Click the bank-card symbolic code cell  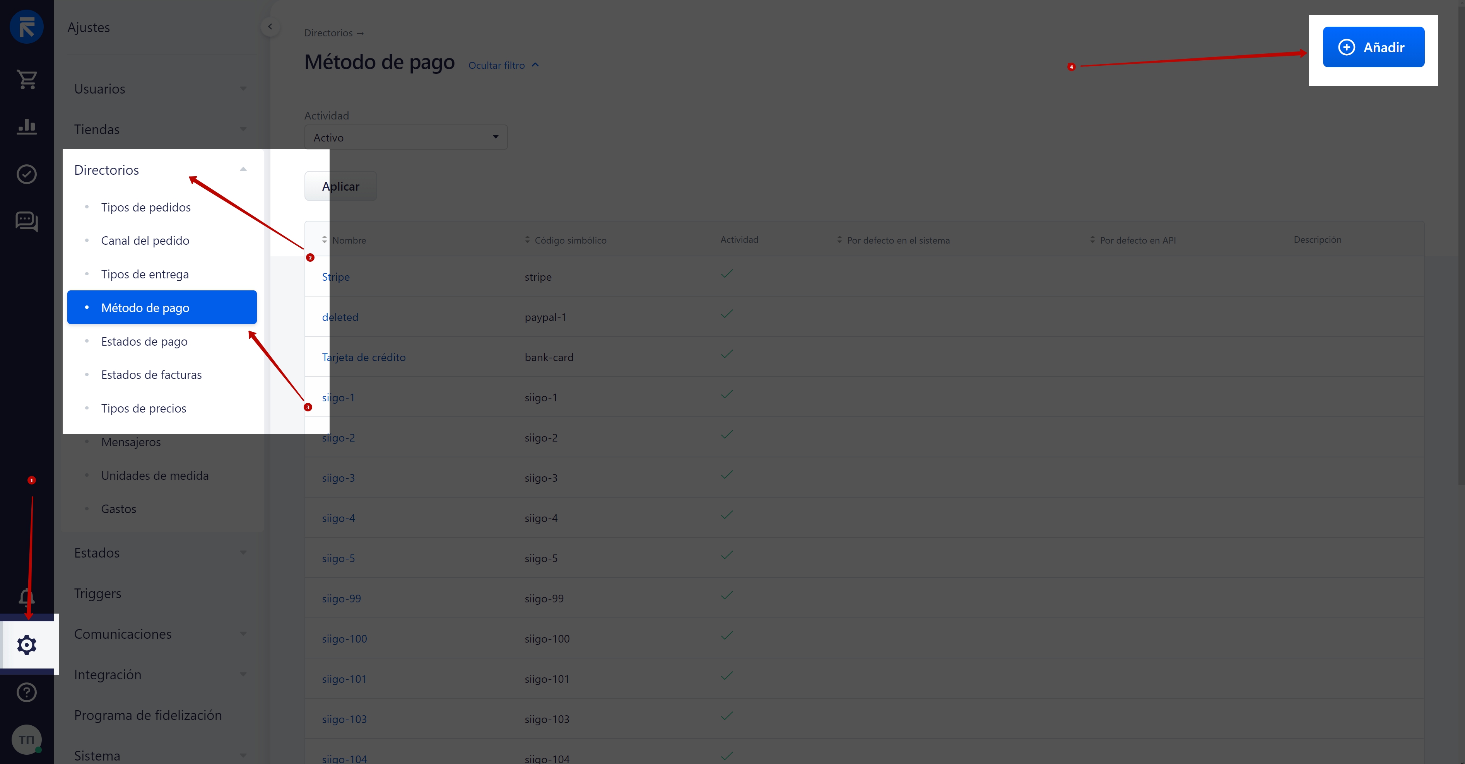[549, 358]
